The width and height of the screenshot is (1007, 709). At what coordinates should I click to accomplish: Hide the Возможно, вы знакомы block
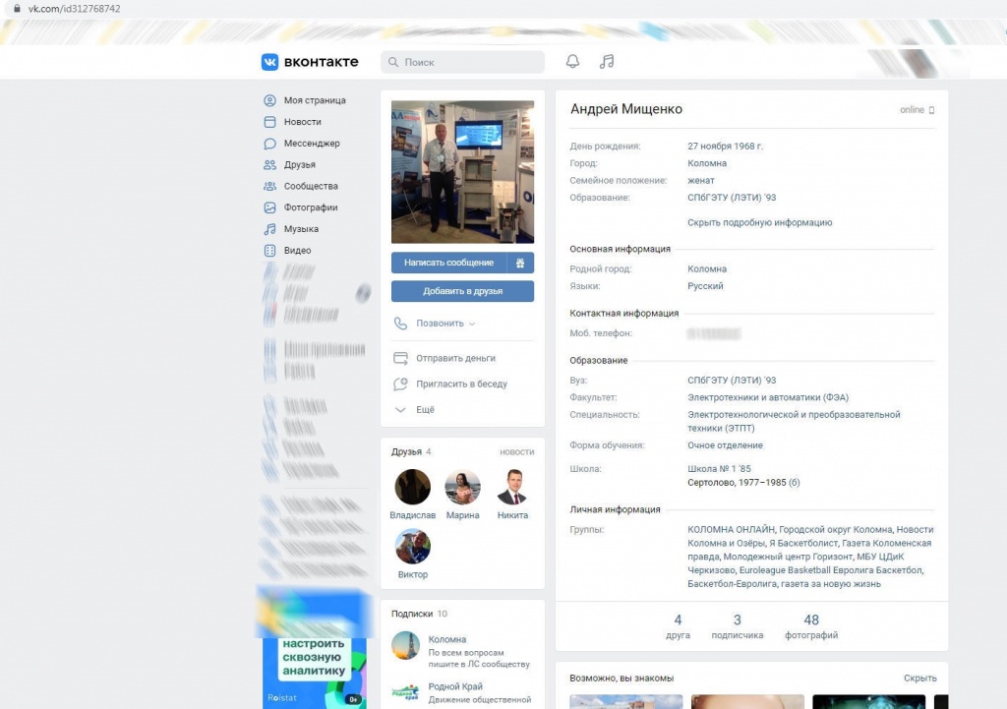coord(919,678)
